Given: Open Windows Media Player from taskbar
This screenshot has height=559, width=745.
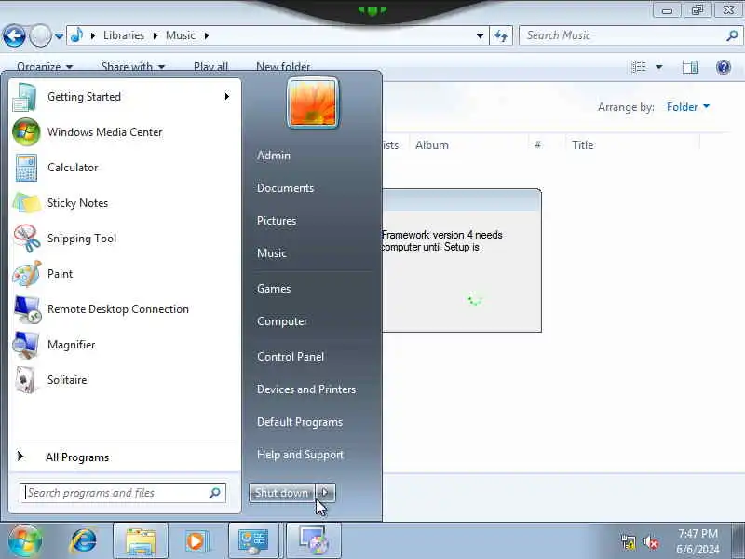Looking at the screenshot, I should point(196,541).
